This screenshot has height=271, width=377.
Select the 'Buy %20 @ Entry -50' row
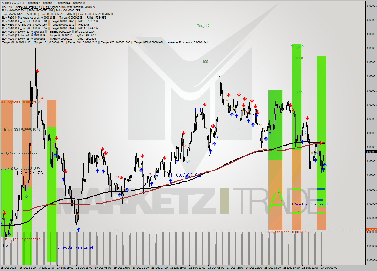49,35
